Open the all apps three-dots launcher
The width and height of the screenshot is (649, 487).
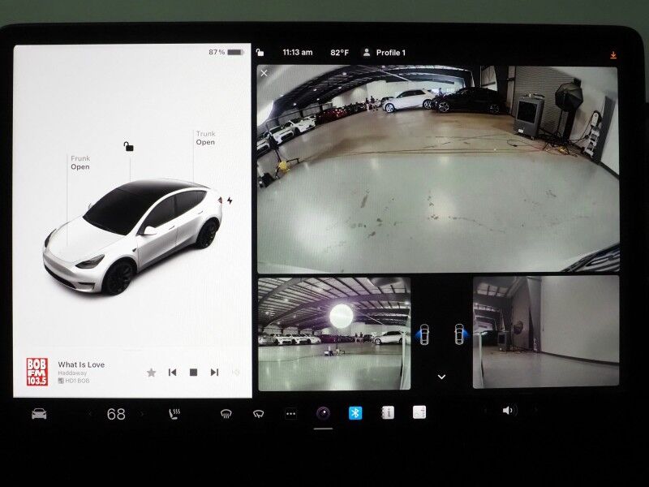pos(290,414)
